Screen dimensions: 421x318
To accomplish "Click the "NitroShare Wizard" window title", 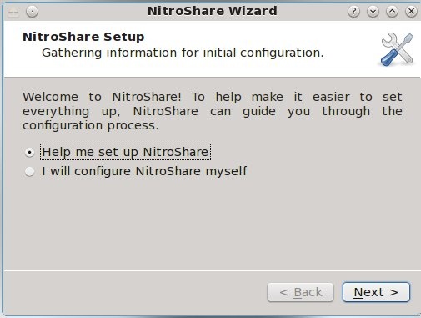I will click(213, 11).
